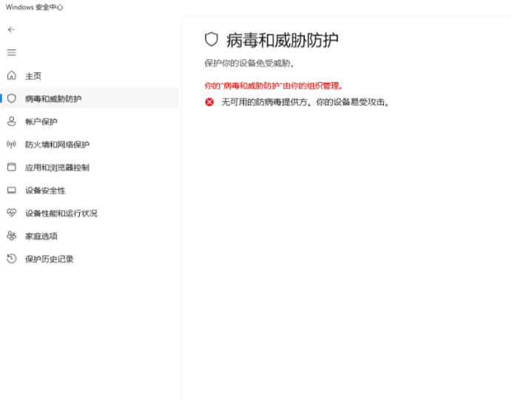Screen dimensions: 511x400
Task: Click the red organization-managed notice text
Action: click(x=274, y=86)
